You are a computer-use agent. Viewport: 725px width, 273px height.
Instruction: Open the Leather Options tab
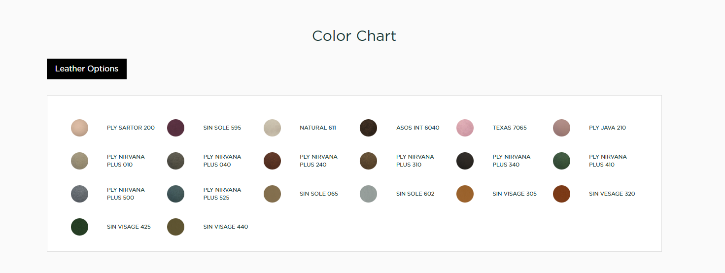click(87, 69)
